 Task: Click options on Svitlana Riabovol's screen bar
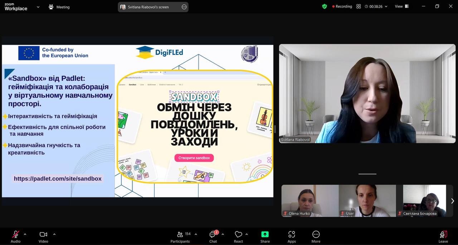tap(184, 7)
